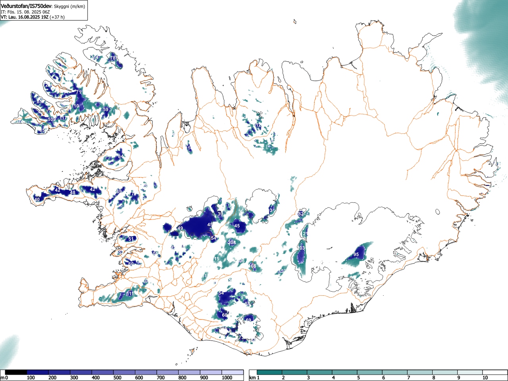This screenshot has height=381, width=508.
Task: Click the map value 51
Action: [131, 239]
